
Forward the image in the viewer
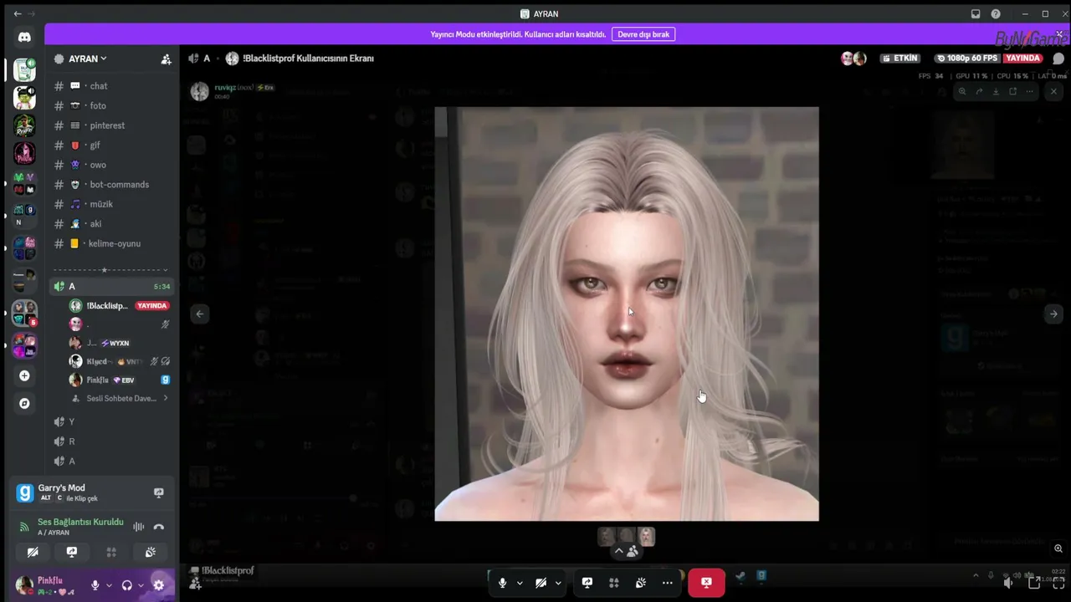point(979,91)
